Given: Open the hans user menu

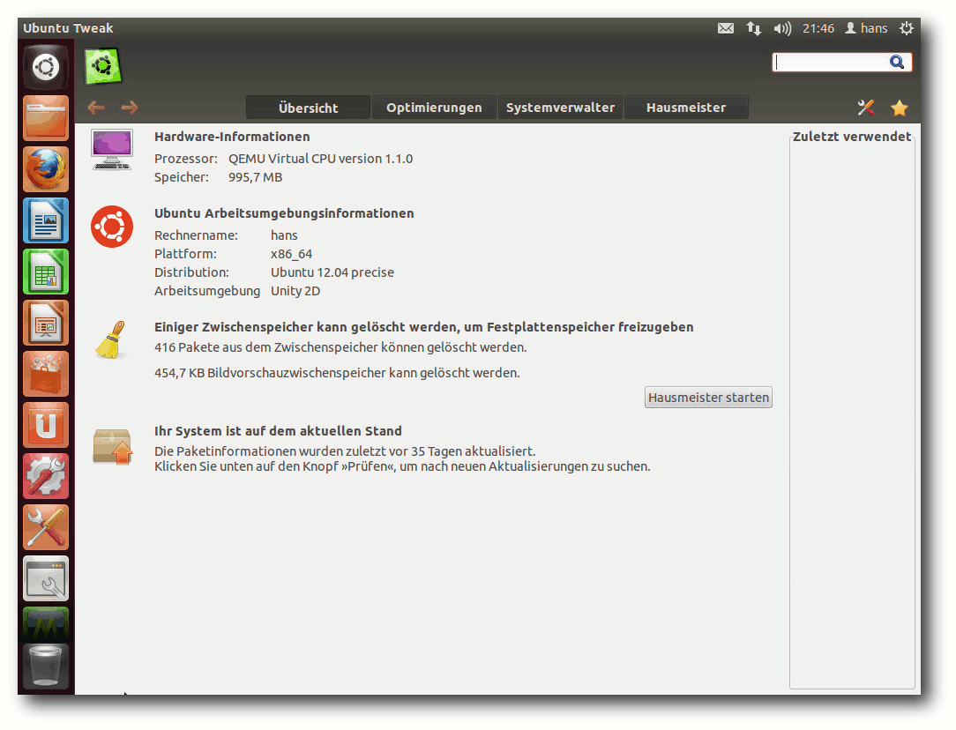Looking at the screenshot, I should tap(866, 28).
